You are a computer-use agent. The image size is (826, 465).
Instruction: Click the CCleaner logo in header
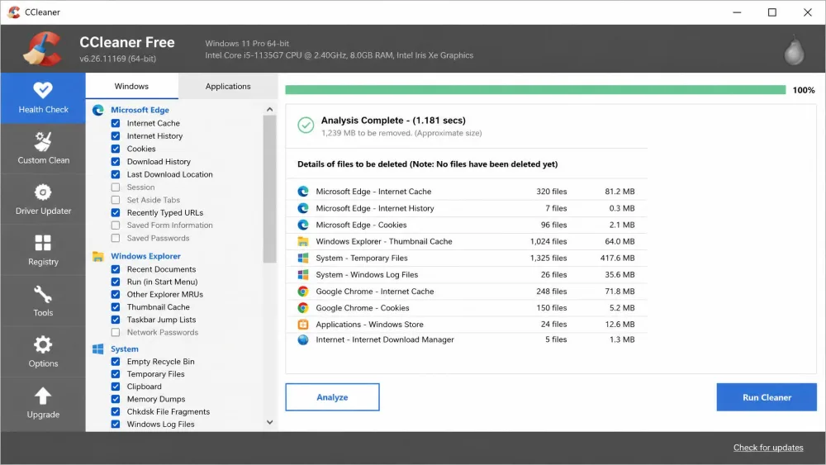[x=42, y=49]
